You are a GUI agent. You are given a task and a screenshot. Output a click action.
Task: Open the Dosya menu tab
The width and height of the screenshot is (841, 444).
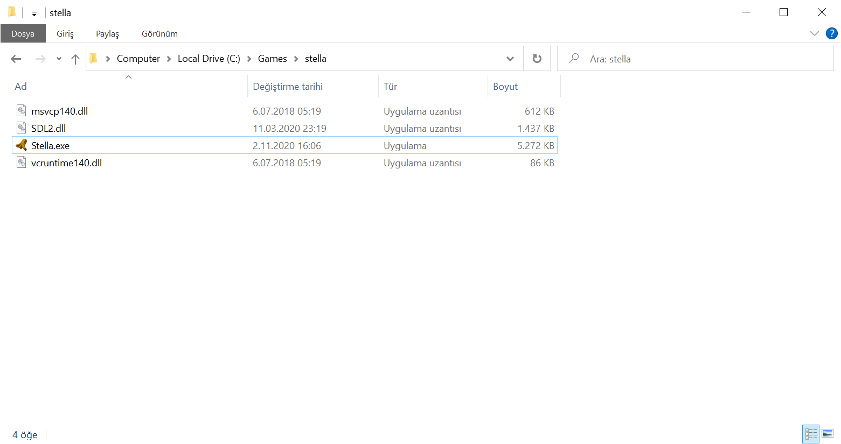click(x=23, y=33)
